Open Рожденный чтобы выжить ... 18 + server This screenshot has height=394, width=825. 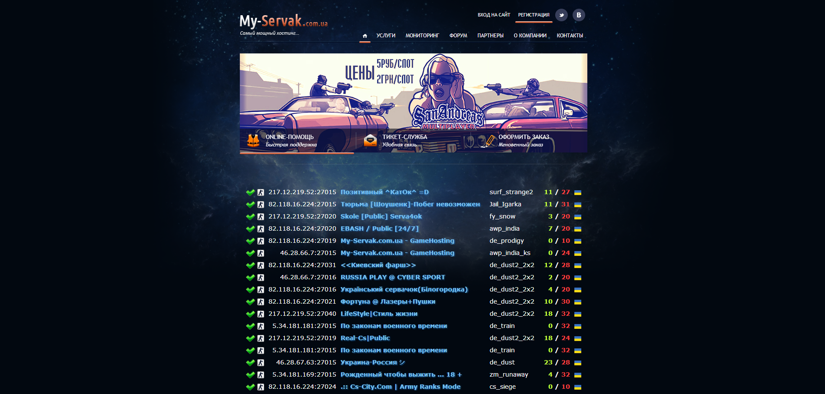(401, 374)
